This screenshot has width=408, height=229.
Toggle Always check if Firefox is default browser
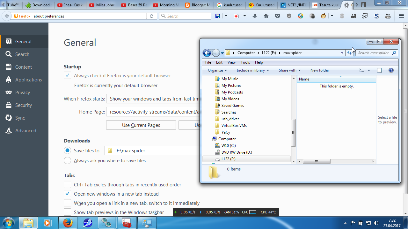click(67, 76)
